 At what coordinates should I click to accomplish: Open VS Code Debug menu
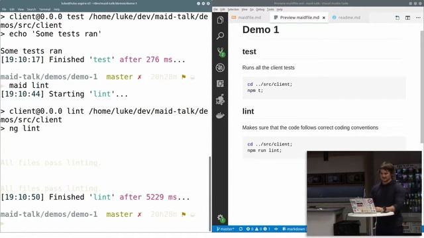point(260,9)
